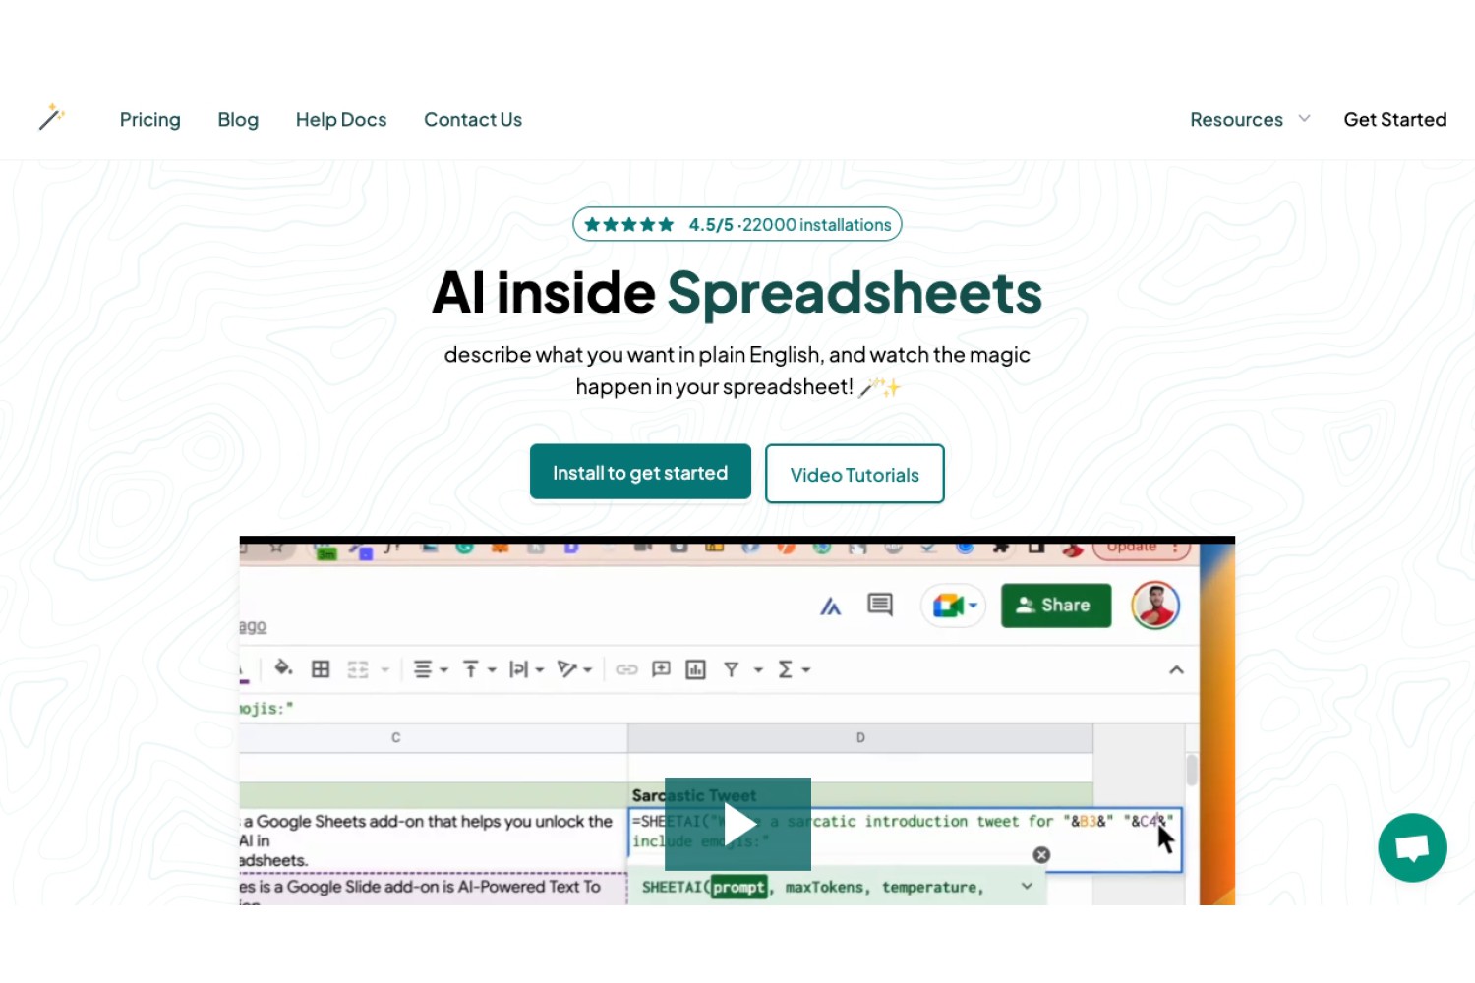This screenshot has height=983, width=1475.
Task: Click the insert comment icon
Action: click(x=661, y=669)
